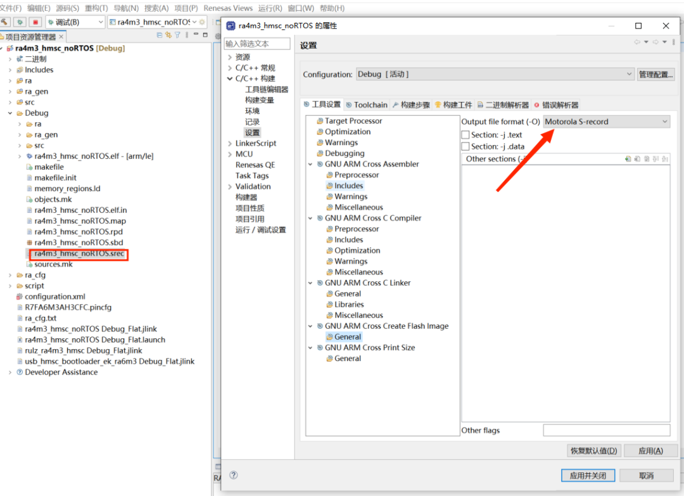684x496 pixels.
Task: Switch to the 二进制解析器 tab
Action: coord(502,105)
